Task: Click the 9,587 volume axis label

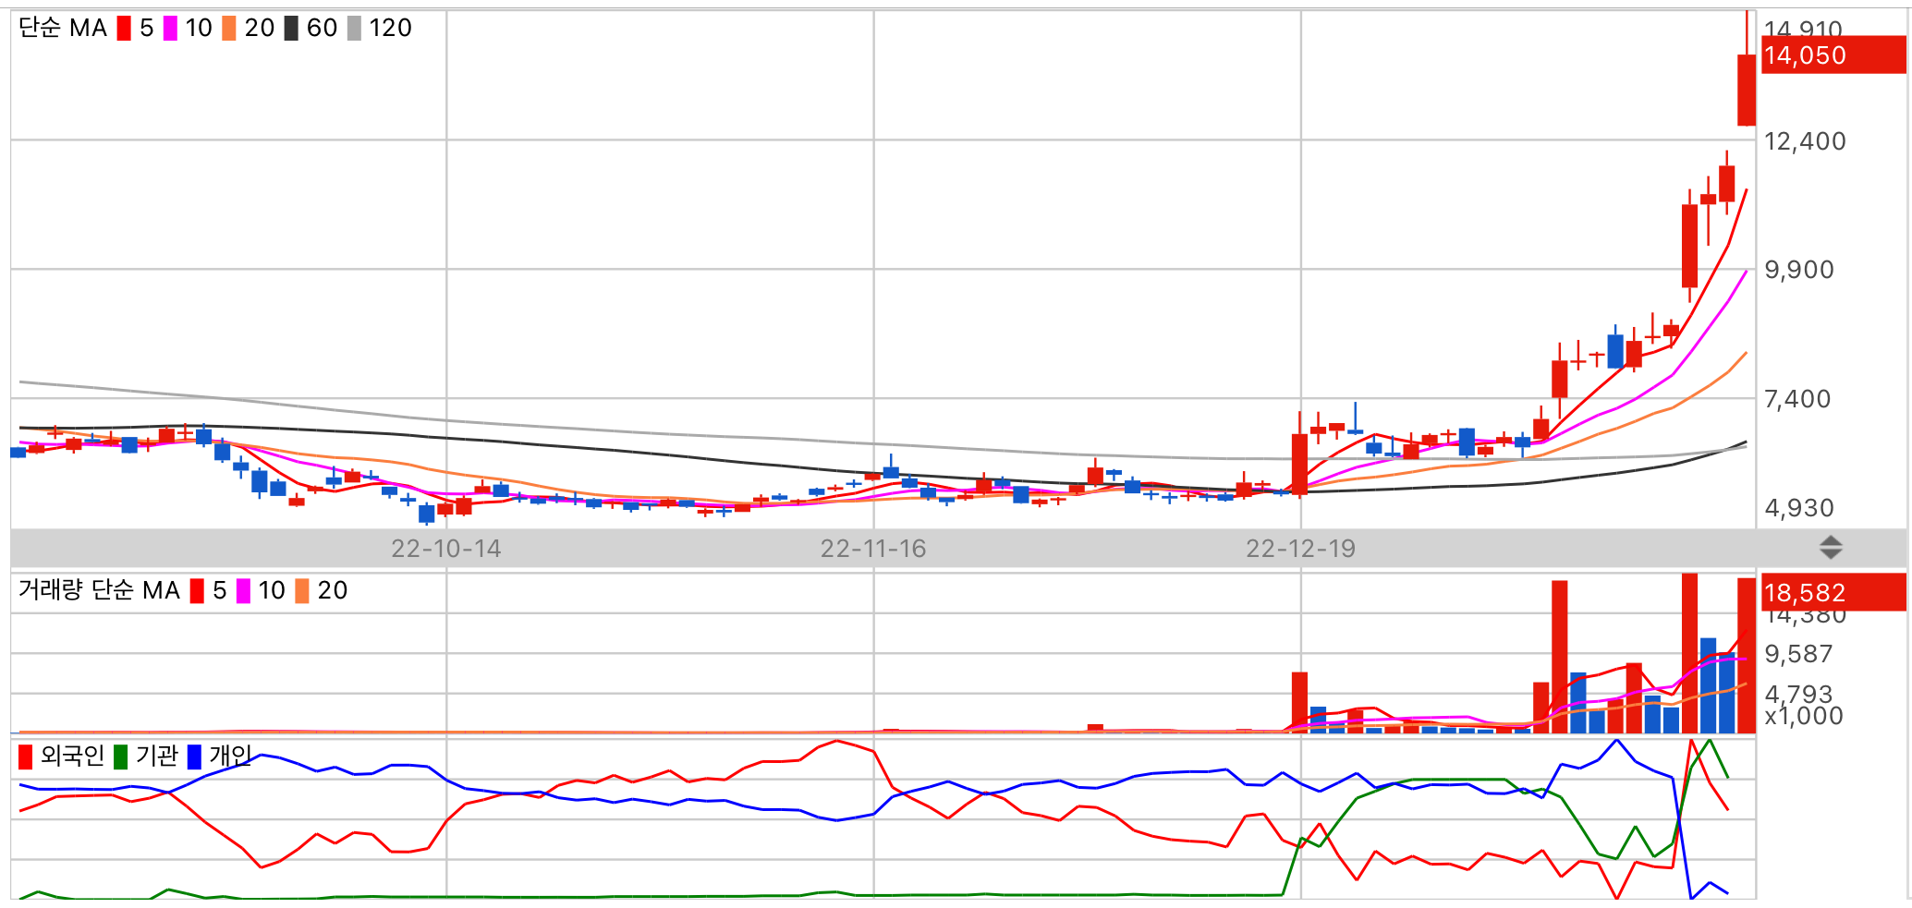Action: pos(1798,654)
